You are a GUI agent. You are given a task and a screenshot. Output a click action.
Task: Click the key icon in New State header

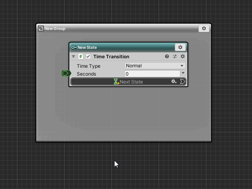74,48
